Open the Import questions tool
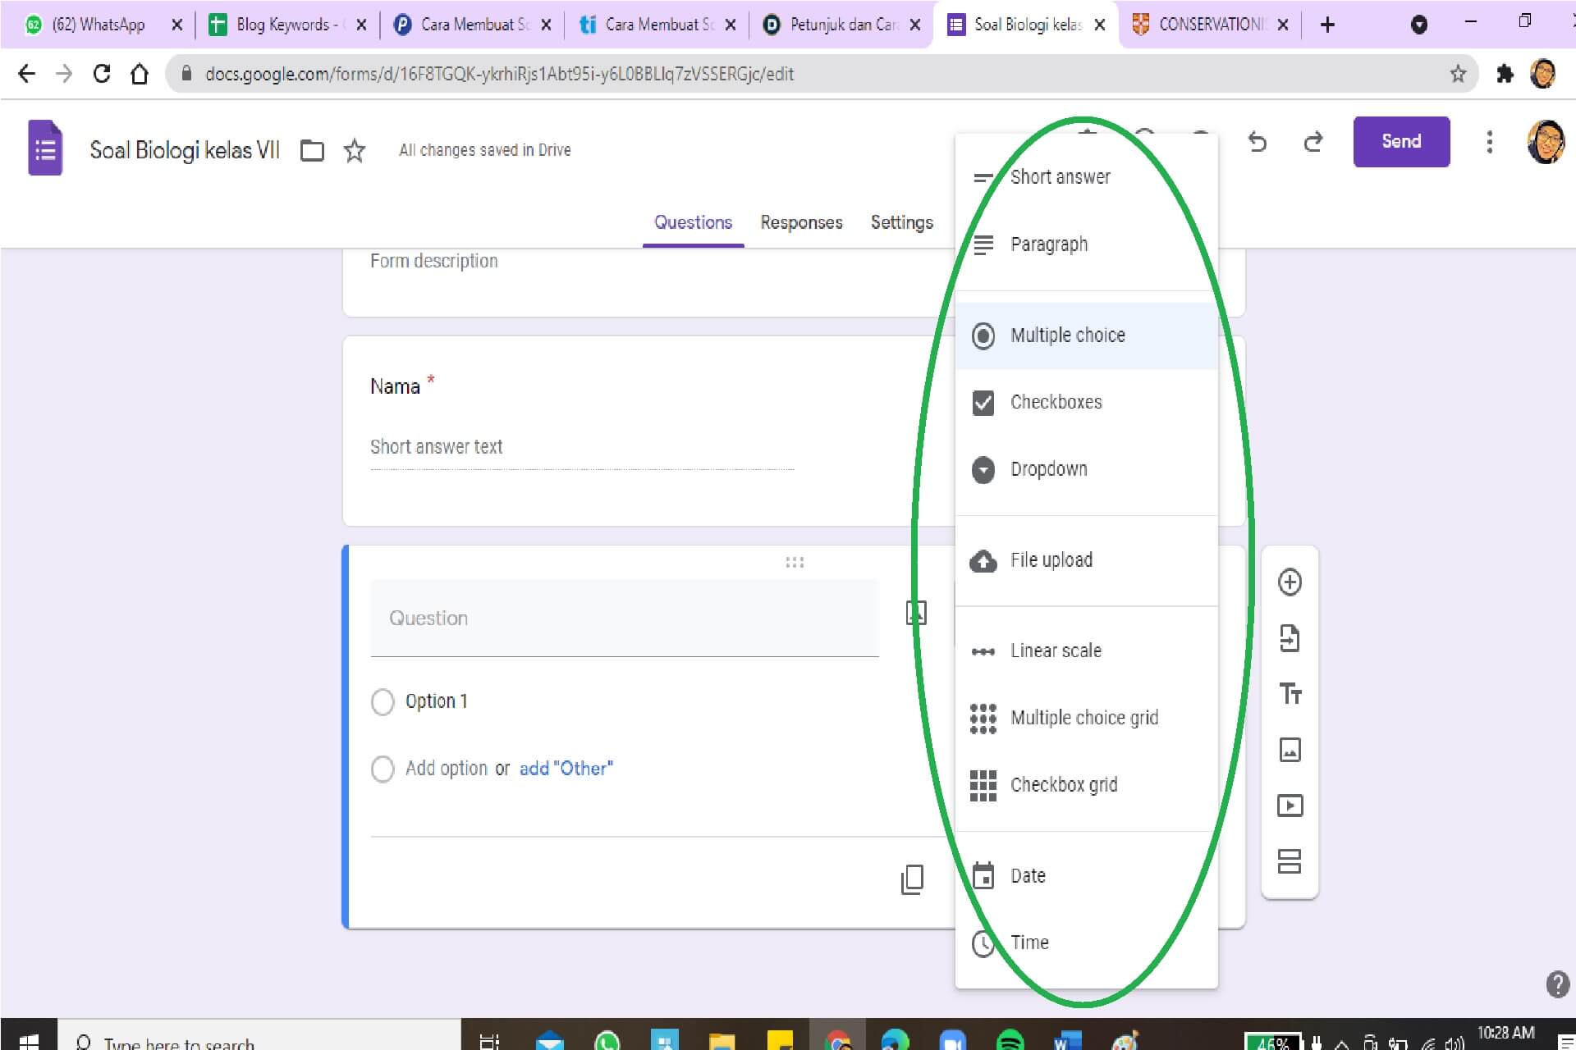Viewport: 1576px width, 1050px height. click(1290, 638)
